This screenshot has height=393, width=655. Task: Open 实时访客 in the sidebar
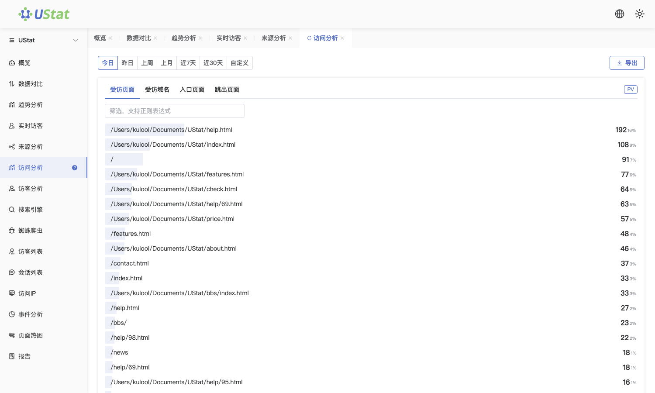click(44, 126)
